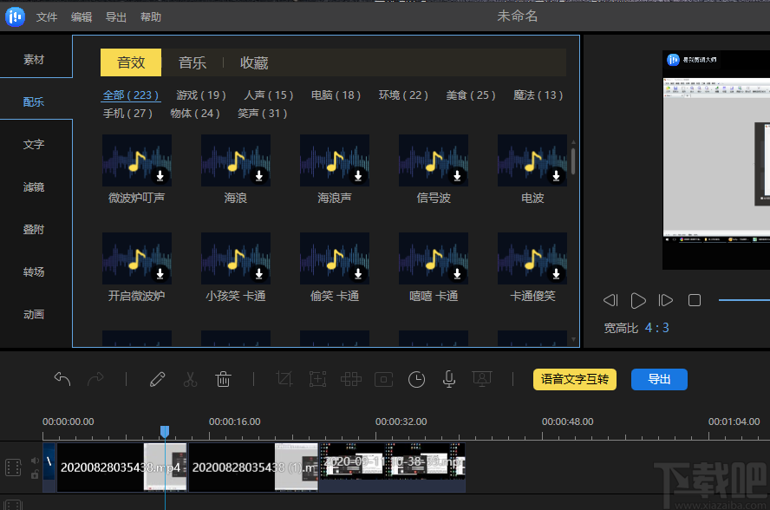
Task: Switch to the 音效 tab
Action: point(131,62)
